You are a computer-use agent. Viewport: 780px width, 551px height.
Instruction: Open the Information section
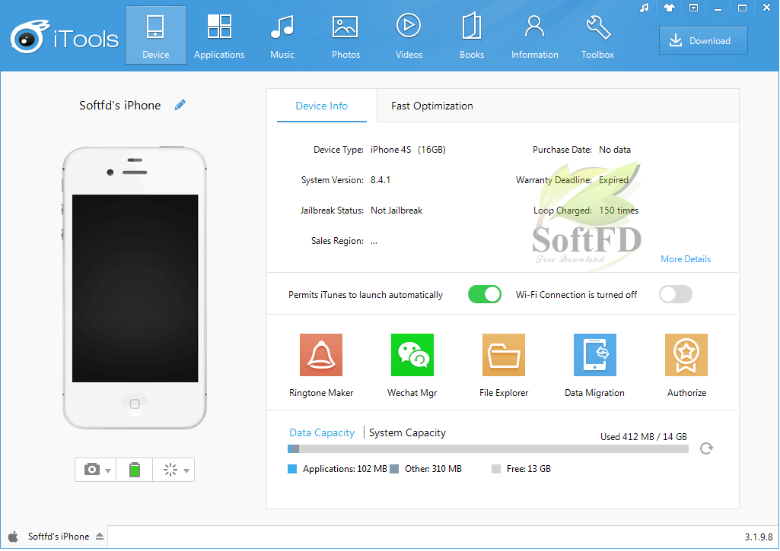(x=535, y=35)
